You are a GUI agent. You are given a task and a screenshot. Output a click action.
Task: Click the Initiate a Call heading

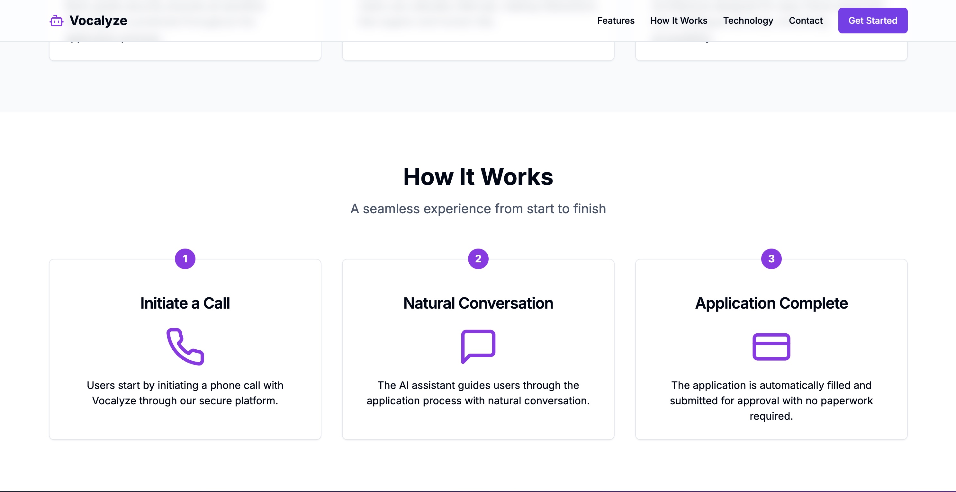(185, 303)
